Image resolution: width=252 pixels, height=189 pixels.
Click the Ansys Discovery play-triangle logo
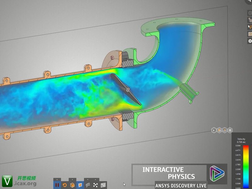pos(217,174)
